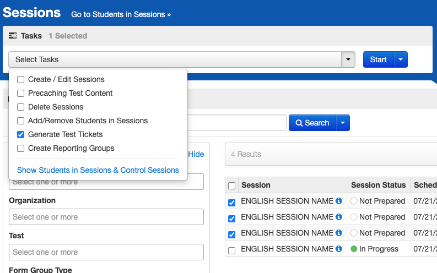Choose Create / Edit Sessions task
This screenshot has height=273, width=437.
[x=21, y=79]
